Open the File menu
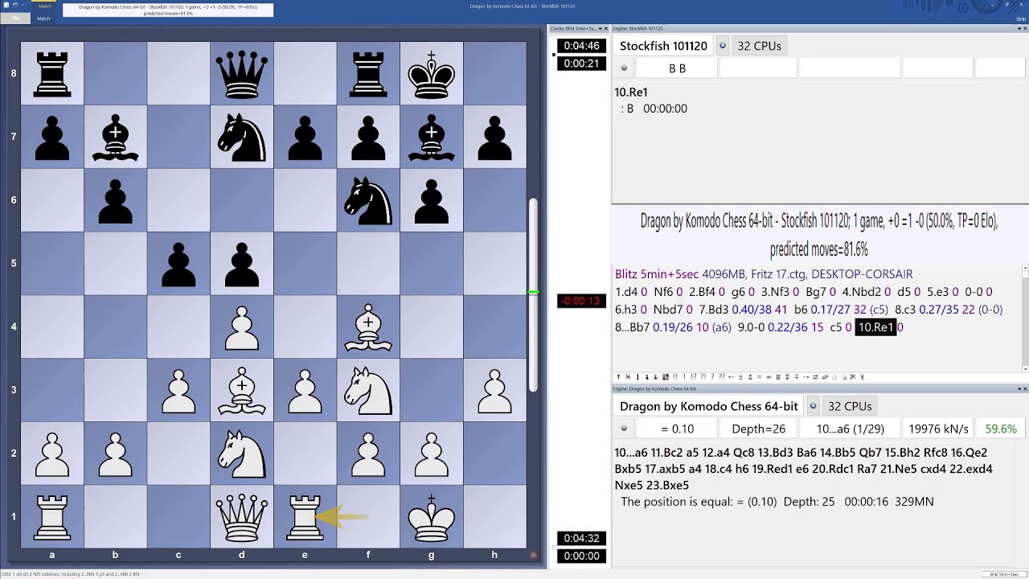 click(15, 18)
